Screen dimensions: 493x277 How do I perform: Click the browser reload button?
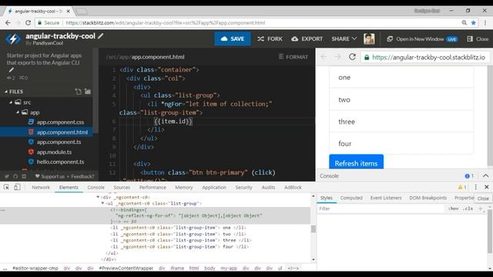point(28,22)
